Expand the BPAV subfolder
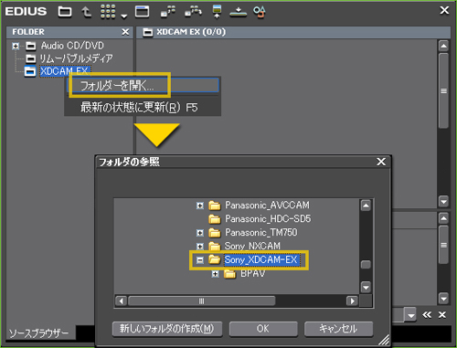 (x=216, y=274)
